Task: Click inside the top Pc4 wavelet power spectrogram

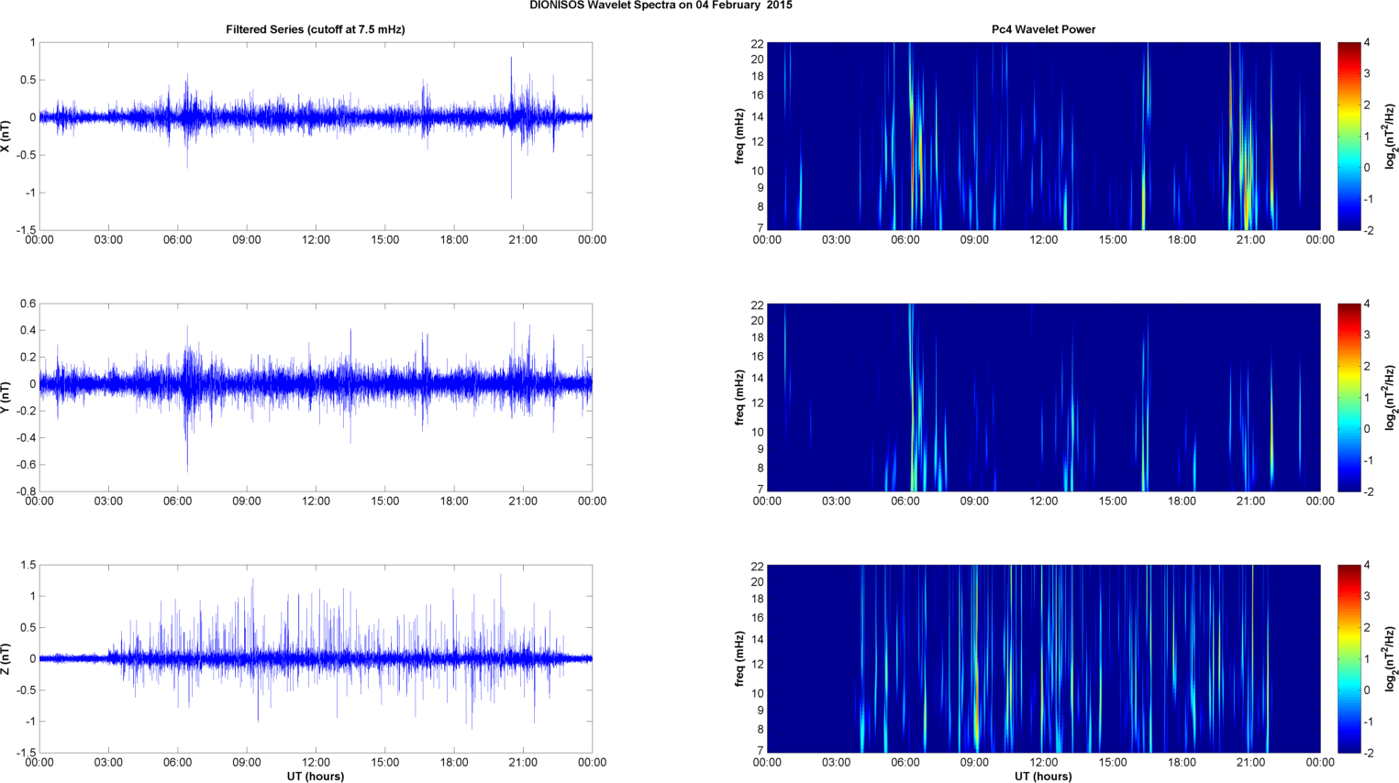Action: [1043, 136]
